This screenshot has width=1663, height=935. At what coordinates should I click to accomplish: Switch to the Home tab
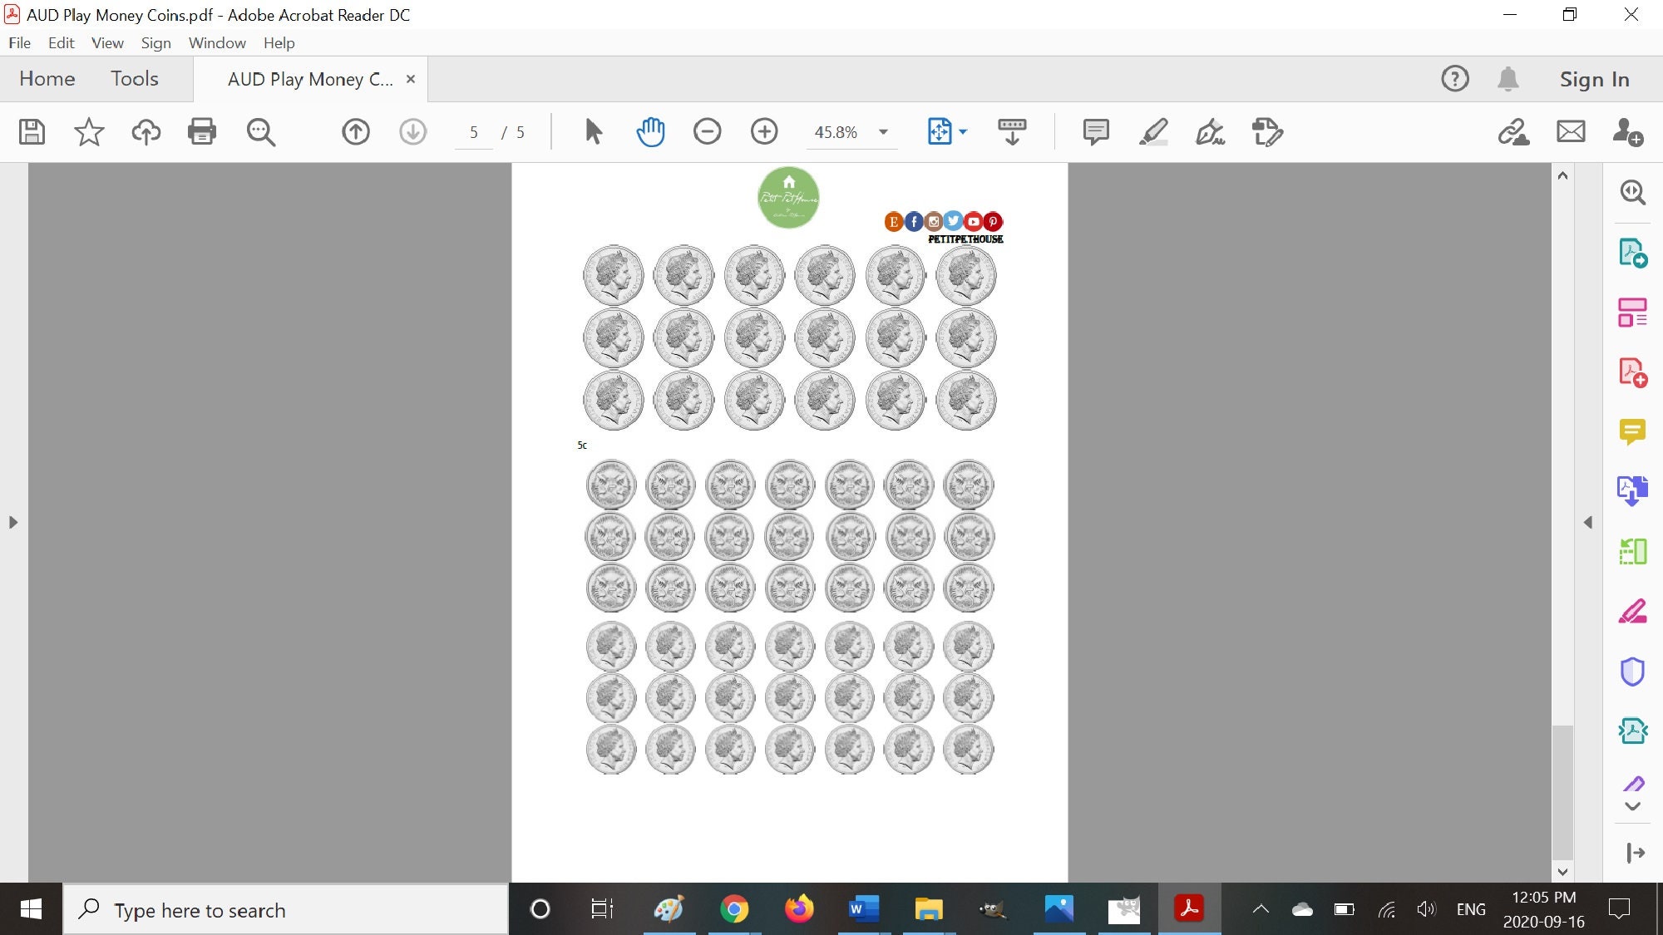(x=47, y=78)
